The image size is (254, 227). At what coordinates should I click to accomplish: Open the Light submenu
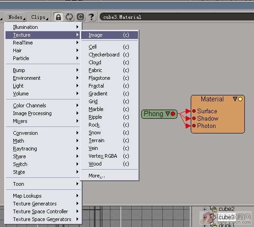pos(43,86)
